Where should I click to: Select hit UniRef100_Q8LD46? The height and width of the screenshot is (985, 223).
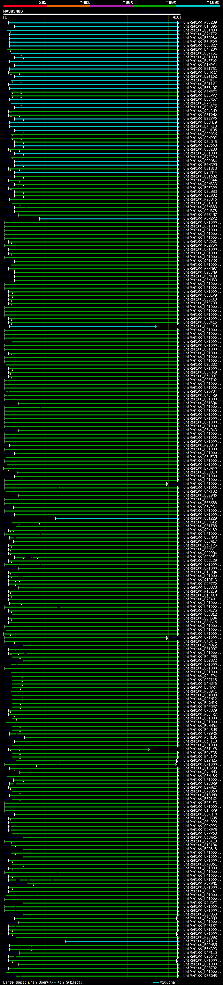(x=200, y=142)
